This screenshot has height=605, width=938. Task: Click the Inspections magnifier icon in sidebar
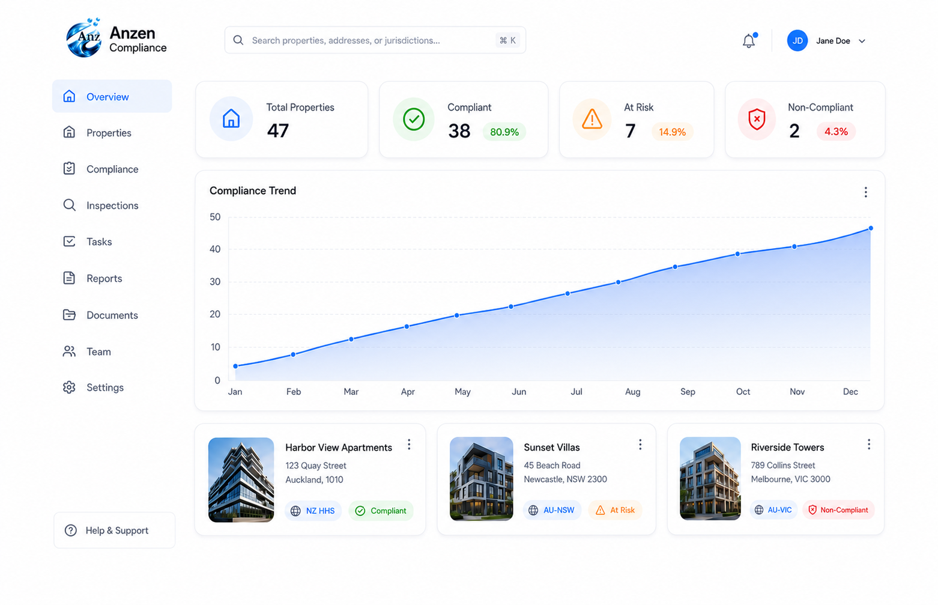69,205
